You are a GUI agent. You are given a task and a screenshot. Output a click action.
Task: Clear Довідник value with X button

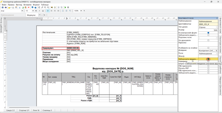(x=217, y=50)
